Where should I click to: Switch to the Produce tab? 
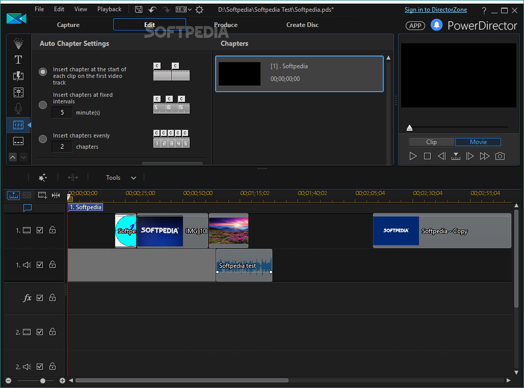click(x=226, y=25)
